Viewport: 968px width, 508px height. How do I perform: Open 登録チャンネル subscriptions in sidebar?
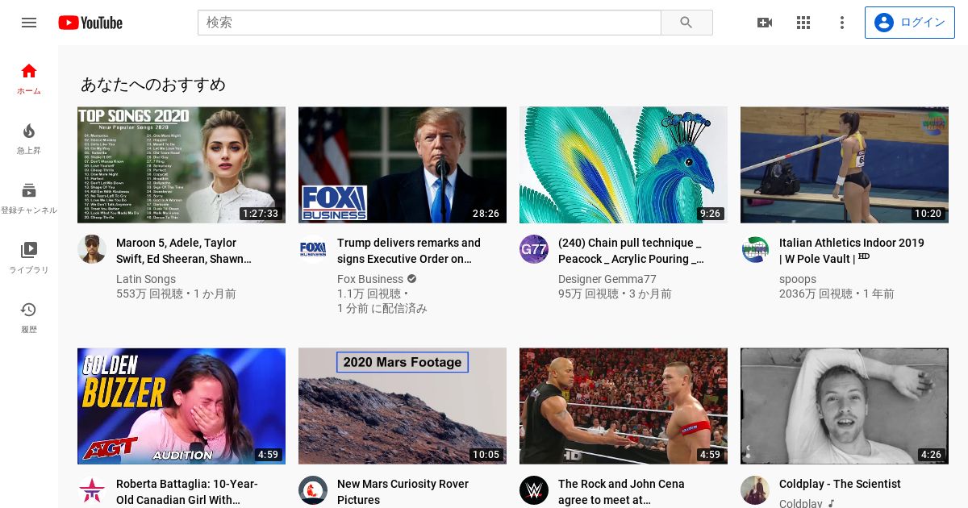coord(29,198)
